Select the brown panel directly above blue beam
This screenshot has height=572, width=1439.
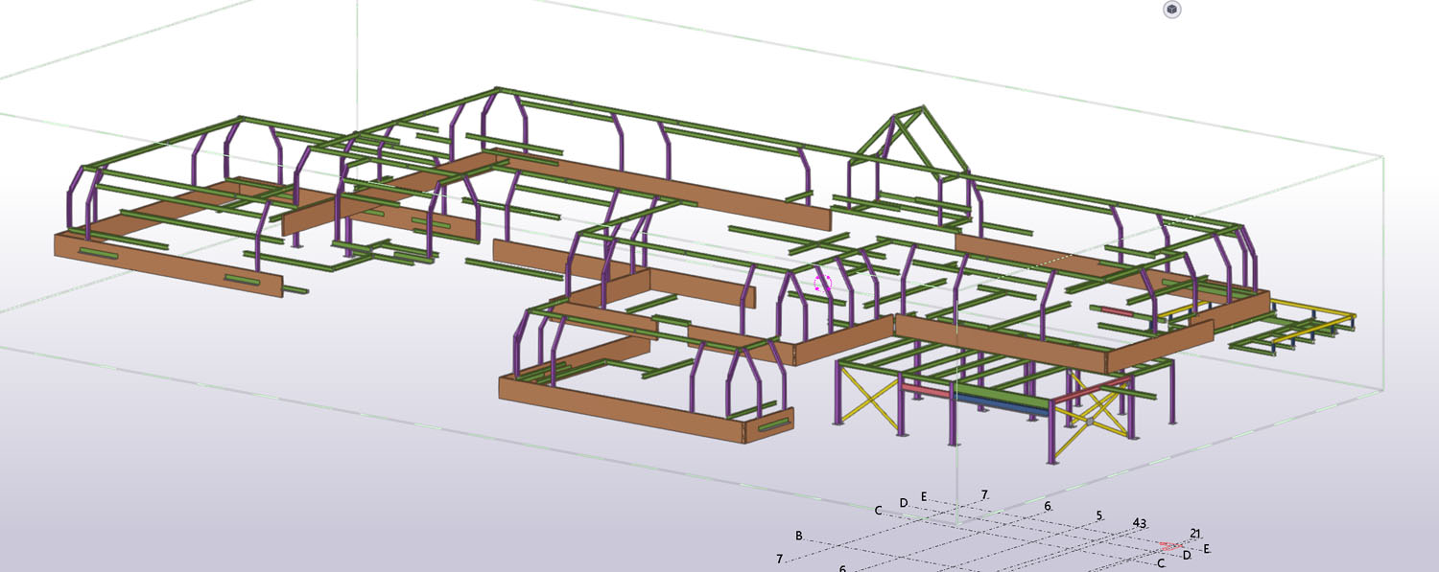[x=1003, y=342]
